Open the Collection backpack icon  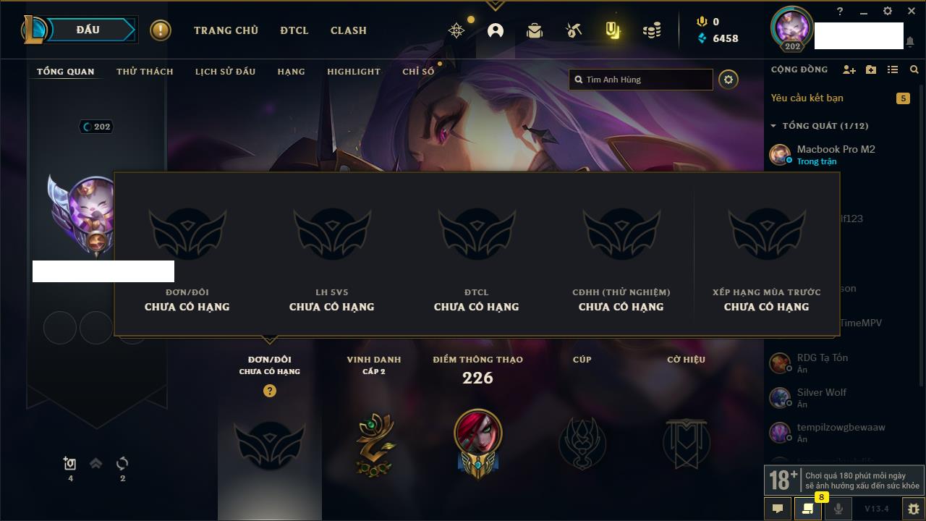tap(535, 30)
